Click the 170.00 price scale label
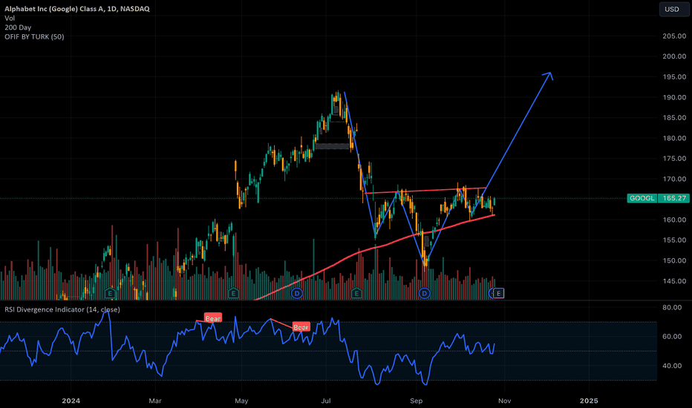Screen dimensions: 692x408 [x=674, y=179]
